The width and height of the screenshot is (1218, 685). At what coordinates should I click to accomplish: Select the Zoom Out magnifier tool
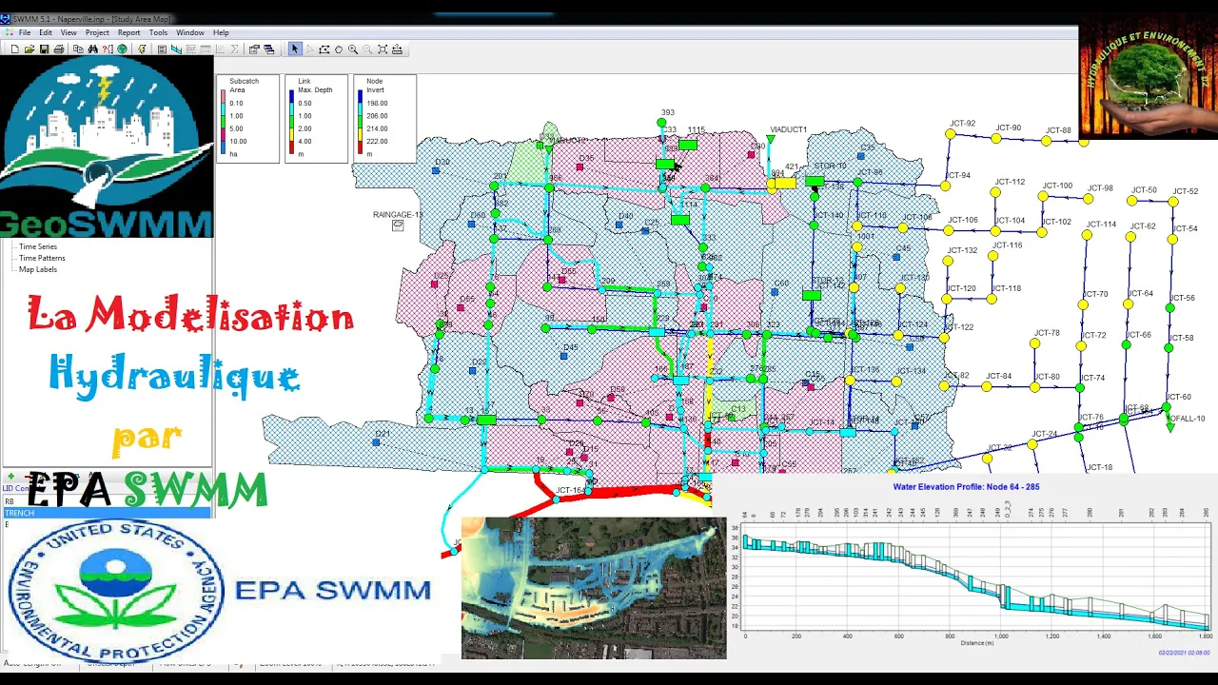click(x=367, y=49)
